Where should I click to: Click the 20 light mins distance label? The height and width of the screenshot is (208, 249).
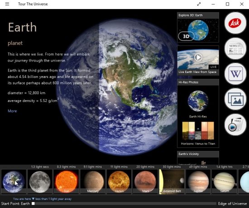145,167
